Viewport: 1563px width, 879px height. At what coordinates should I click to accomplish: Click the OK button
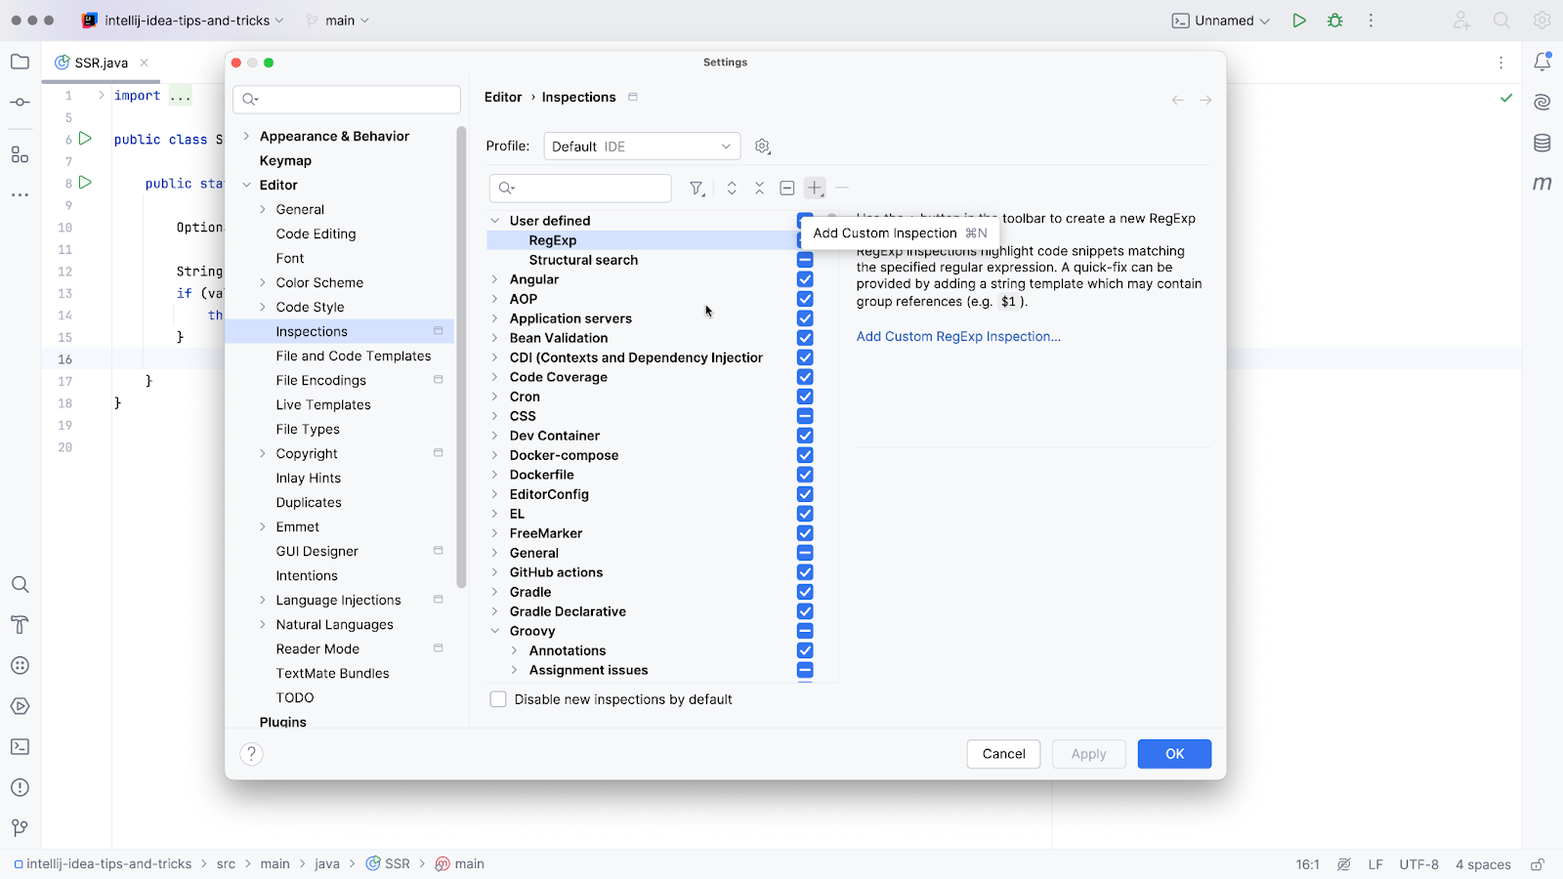1174,754
